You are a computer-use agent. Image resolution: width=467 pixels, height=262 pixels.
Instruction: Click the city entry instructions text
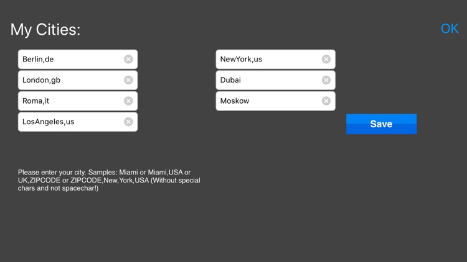pyautogui.click(x=109, y=180)
